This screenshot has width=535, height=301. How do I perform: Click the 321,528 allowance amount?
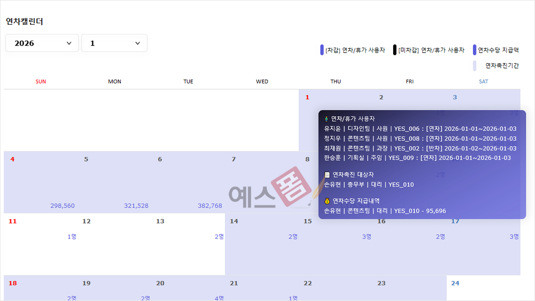click(136, 206)
